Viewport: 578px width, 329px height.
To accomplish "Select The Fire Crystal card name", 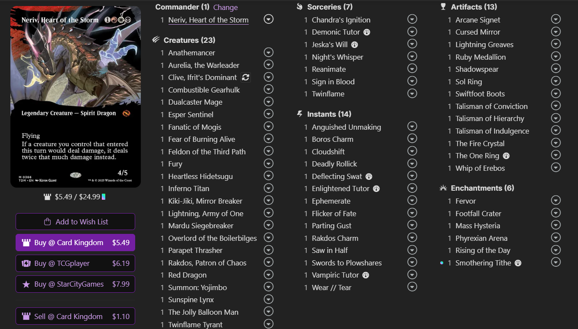I will point(480,144).
